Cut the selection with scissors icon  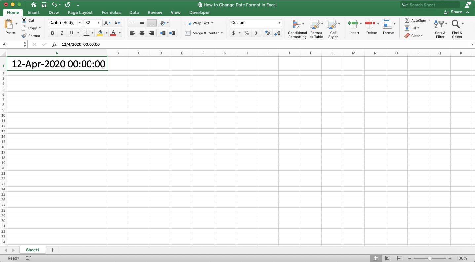[x=24, y=20]
